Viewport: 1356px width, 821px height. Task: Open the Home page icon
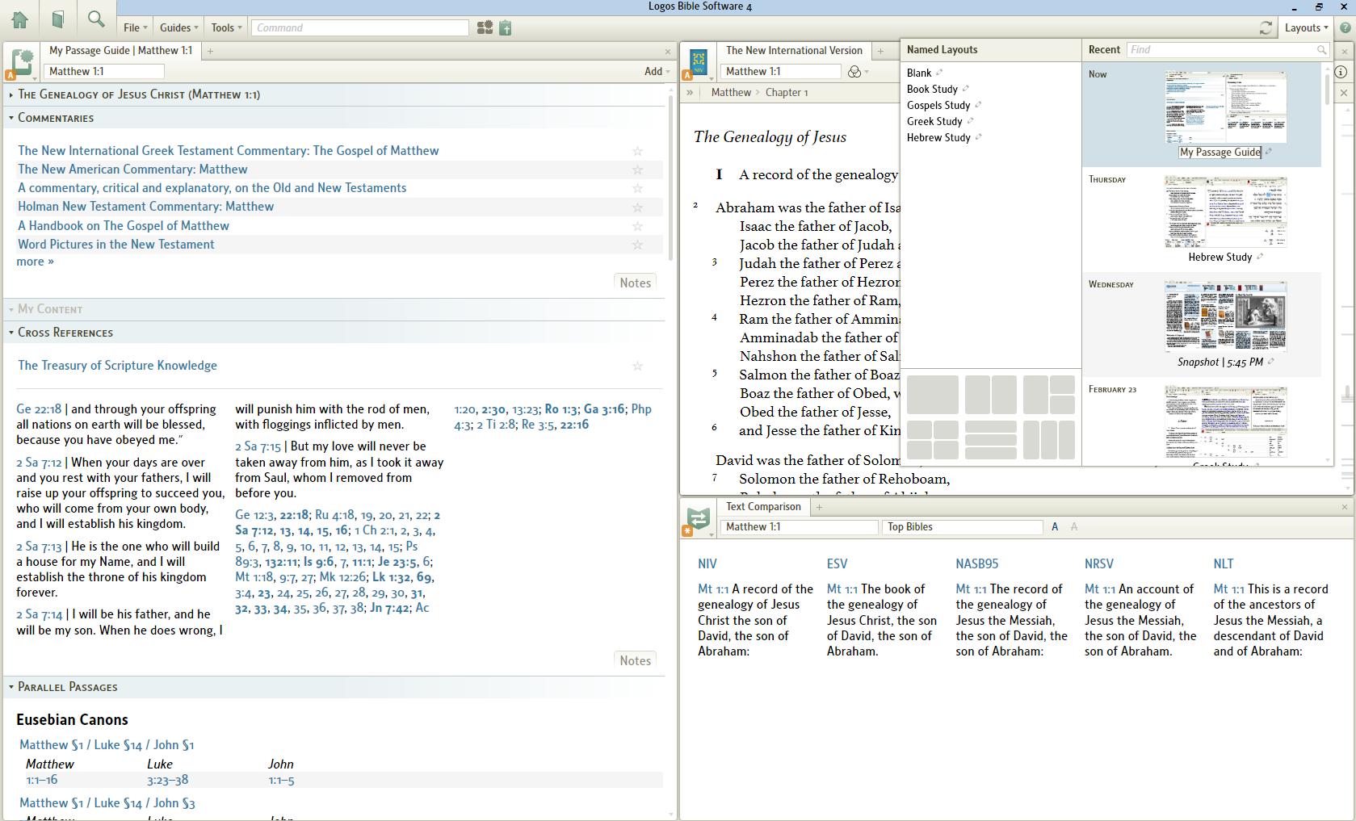coord(19,19)
